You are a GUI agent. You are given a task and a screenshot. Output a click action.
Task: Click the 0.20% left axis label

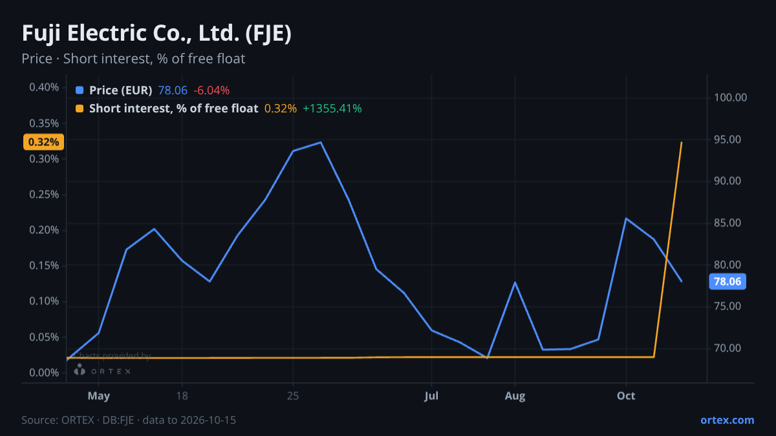coord(44,230)
